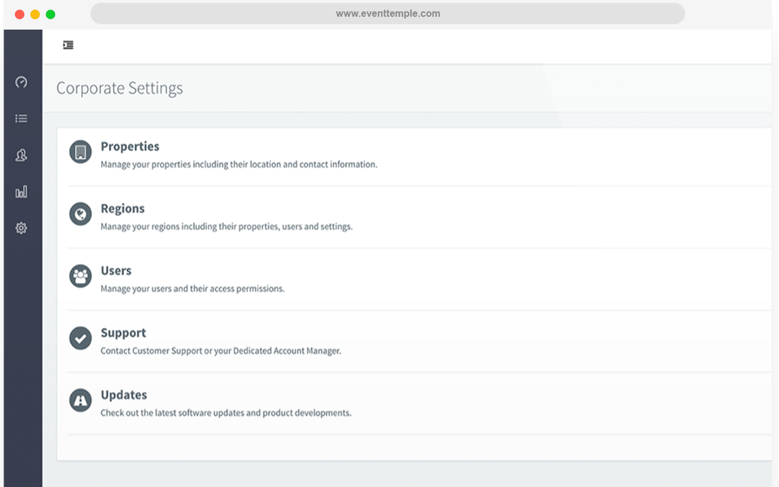Click the settings gear icon in sidebar

pyautogui.click(x=21, y=228)
